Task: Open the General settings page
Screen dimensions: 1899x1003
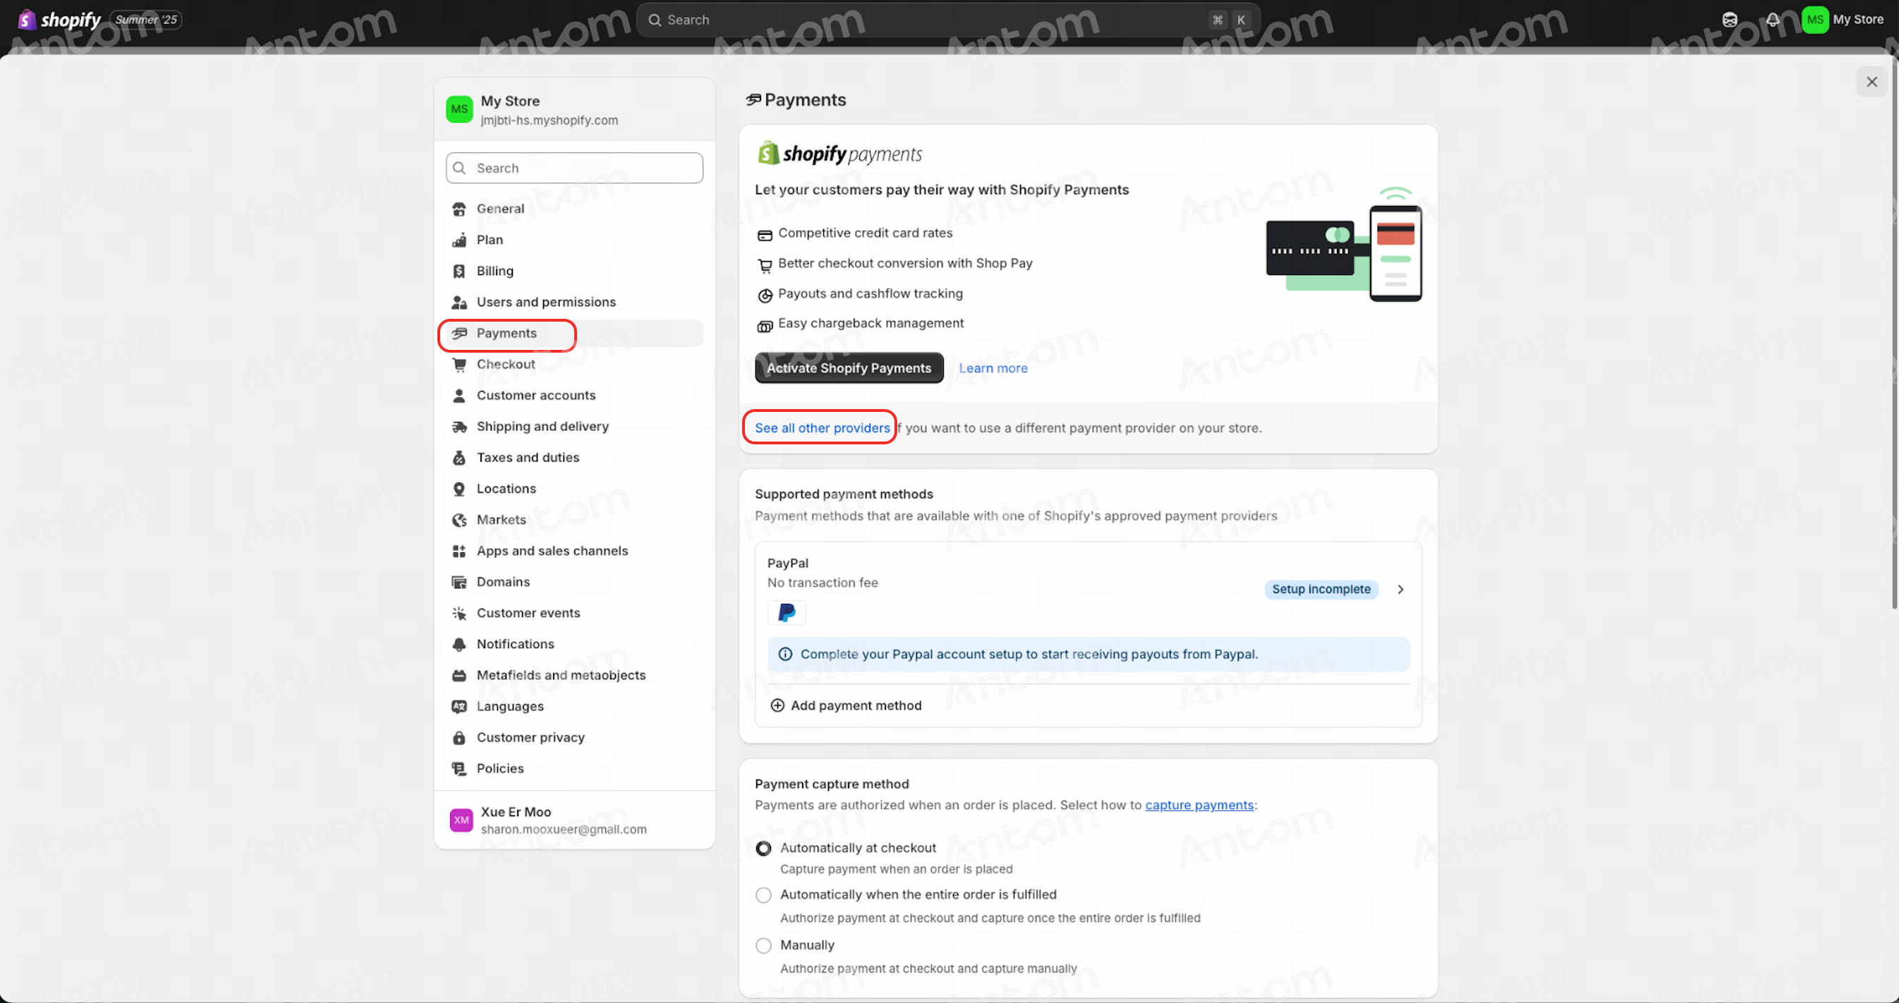Action: [574, 209]
